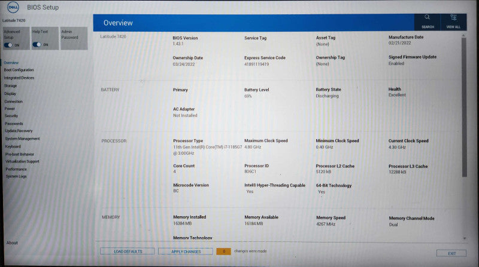Image resolution: width=479 pixels, height=267 pixels.
Task: Click the Memory Installed 16384 MB value
Action: tap(183, 224)
